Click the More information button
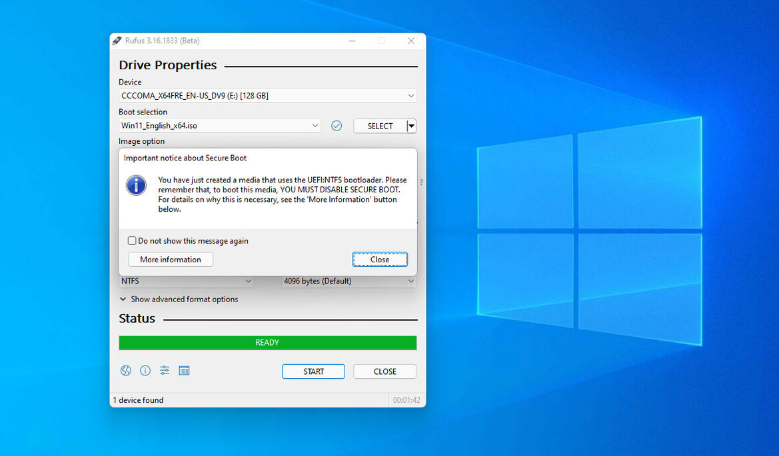 point(171,260)
